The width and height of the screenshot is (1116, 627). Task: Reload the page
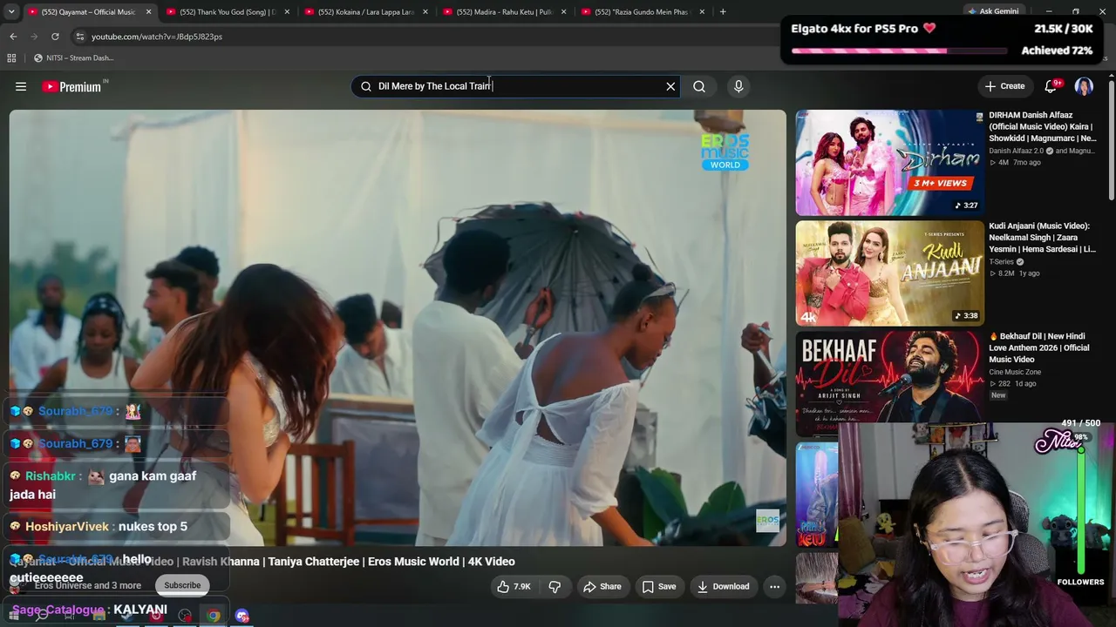point(55,37)
